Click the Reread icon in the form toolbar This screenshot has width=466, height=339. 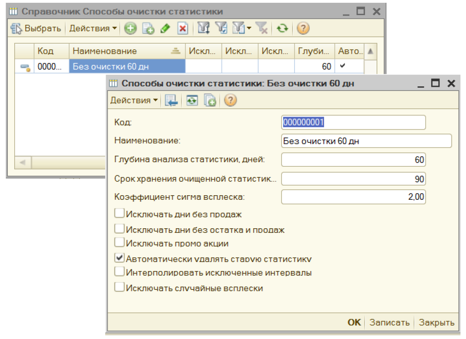tap(192, 100)
